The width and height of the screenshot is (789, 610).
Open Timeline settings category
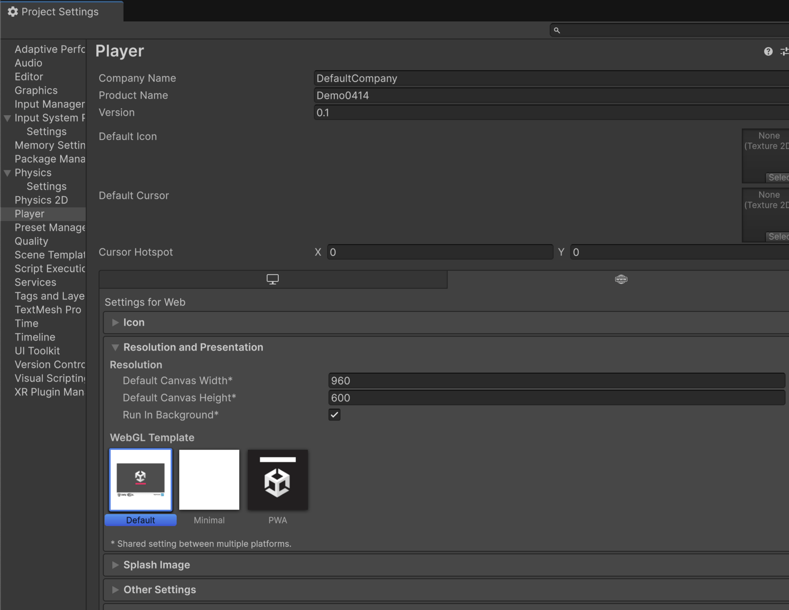coord(35,337)
